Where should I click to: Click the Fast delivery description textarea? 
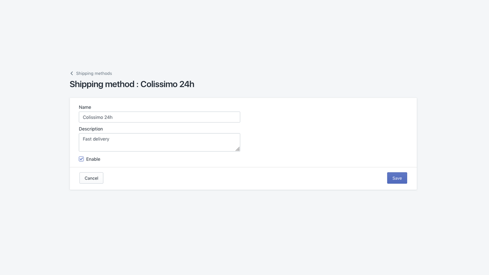pos(159,142)
